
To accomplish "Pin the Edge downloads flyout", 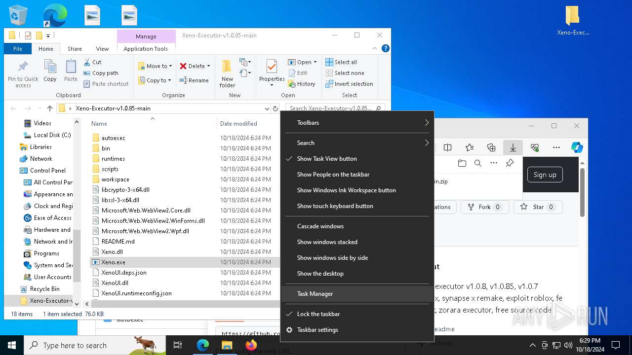I will 510,163.
